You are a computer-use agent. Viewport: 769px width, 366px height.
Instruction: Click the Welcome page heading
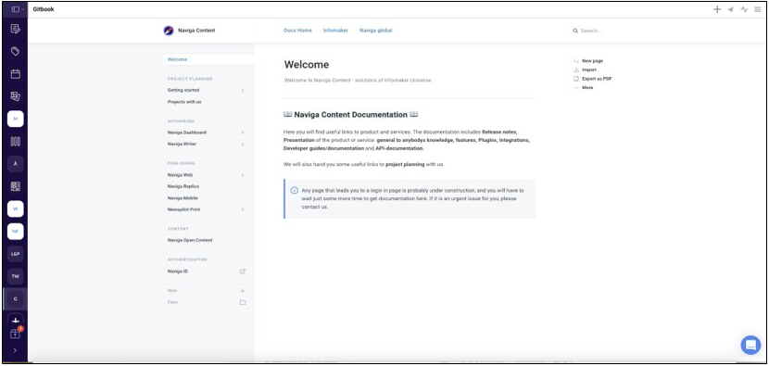coord(307,65)
